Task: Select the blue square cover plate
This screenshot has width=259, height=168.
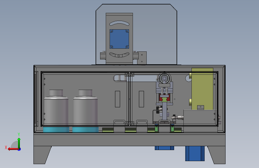Action: (x=119, y=39)
